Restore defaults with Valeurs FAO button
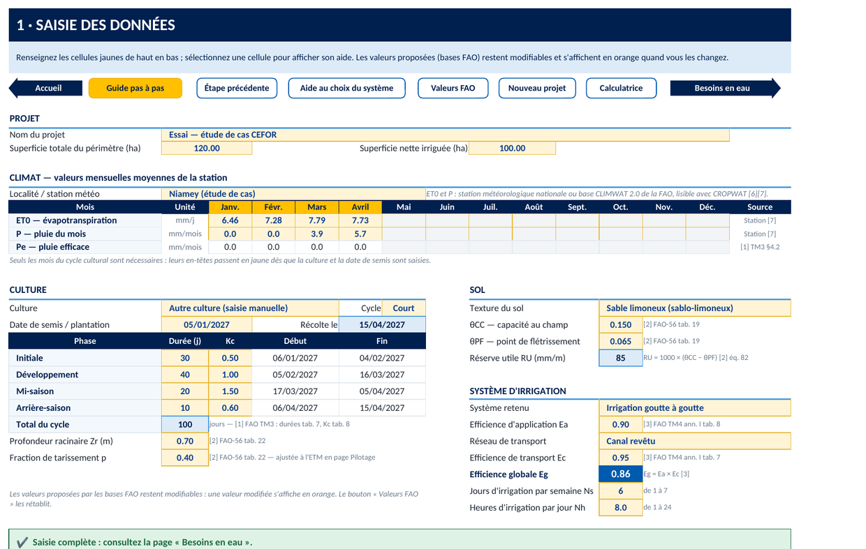 point(453,88)
